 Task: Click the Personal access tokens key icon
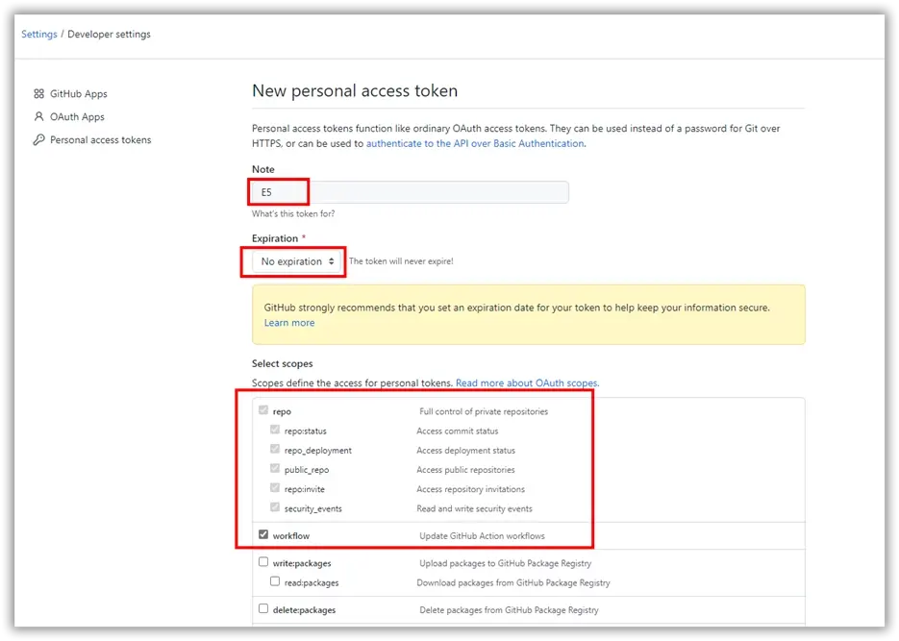[39, 139]
